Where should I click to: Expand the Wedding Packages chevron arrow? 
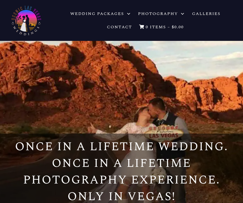click(129, 14)
